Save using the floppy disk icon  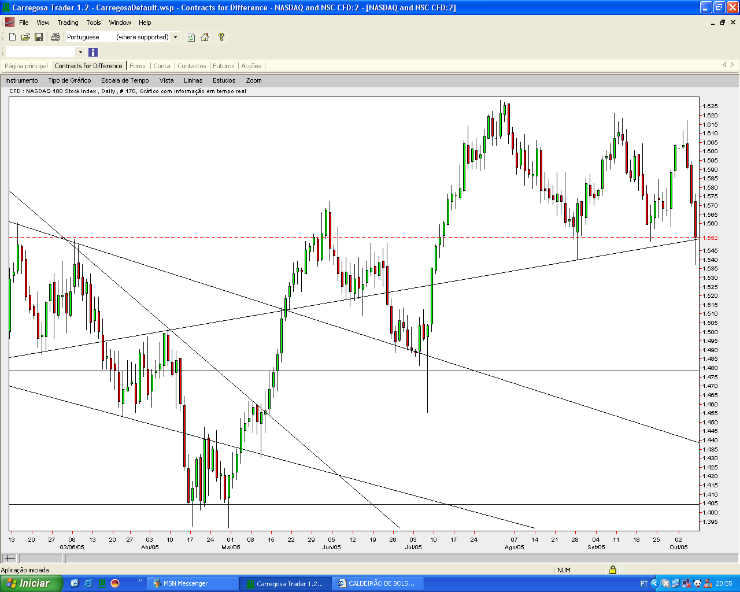(x=39, y=37)
